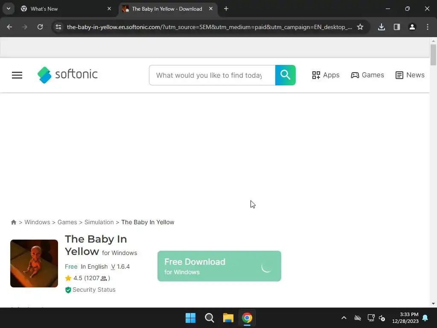437x328 pixels.
Task: Bookmark this page with star icon
Action: pyautogui.click(x=360, y=27)
